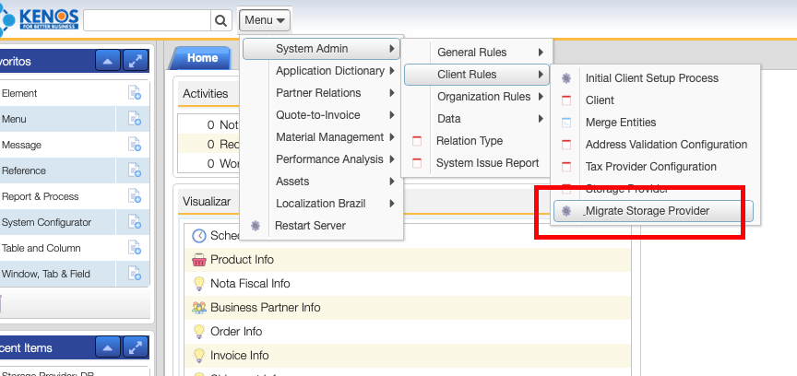Open Initial Client Setup Process
Screen dimensions: 797x376
pyautogui.click(x=651, y=78)
